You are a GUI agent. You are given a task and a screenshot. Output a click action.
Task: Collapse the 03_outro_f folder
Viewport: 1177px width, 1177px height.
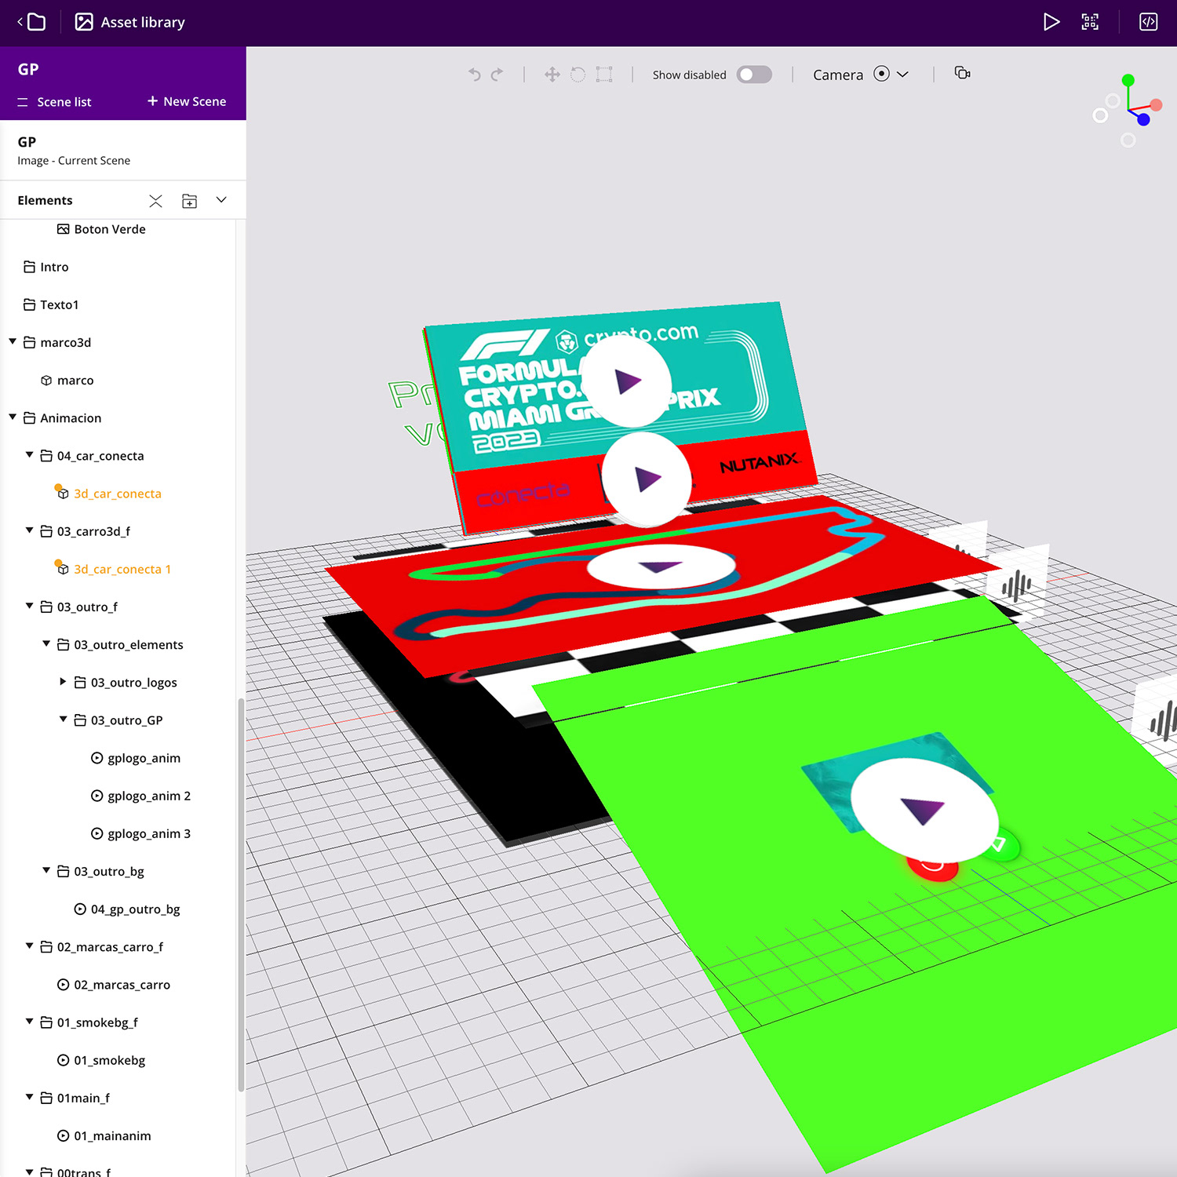point(29,606)
